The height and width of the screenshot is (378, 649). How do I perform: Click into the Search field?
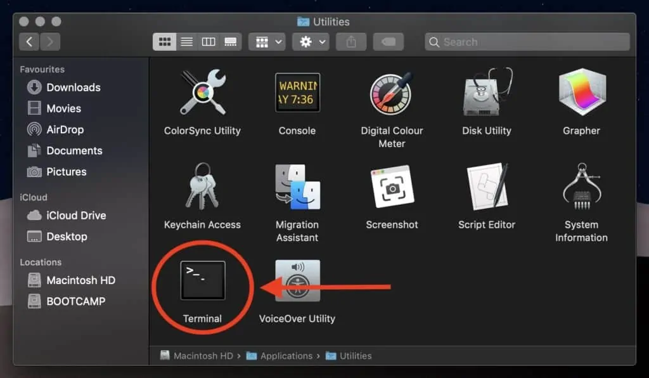pyautogui.click(x=527, y=42)
